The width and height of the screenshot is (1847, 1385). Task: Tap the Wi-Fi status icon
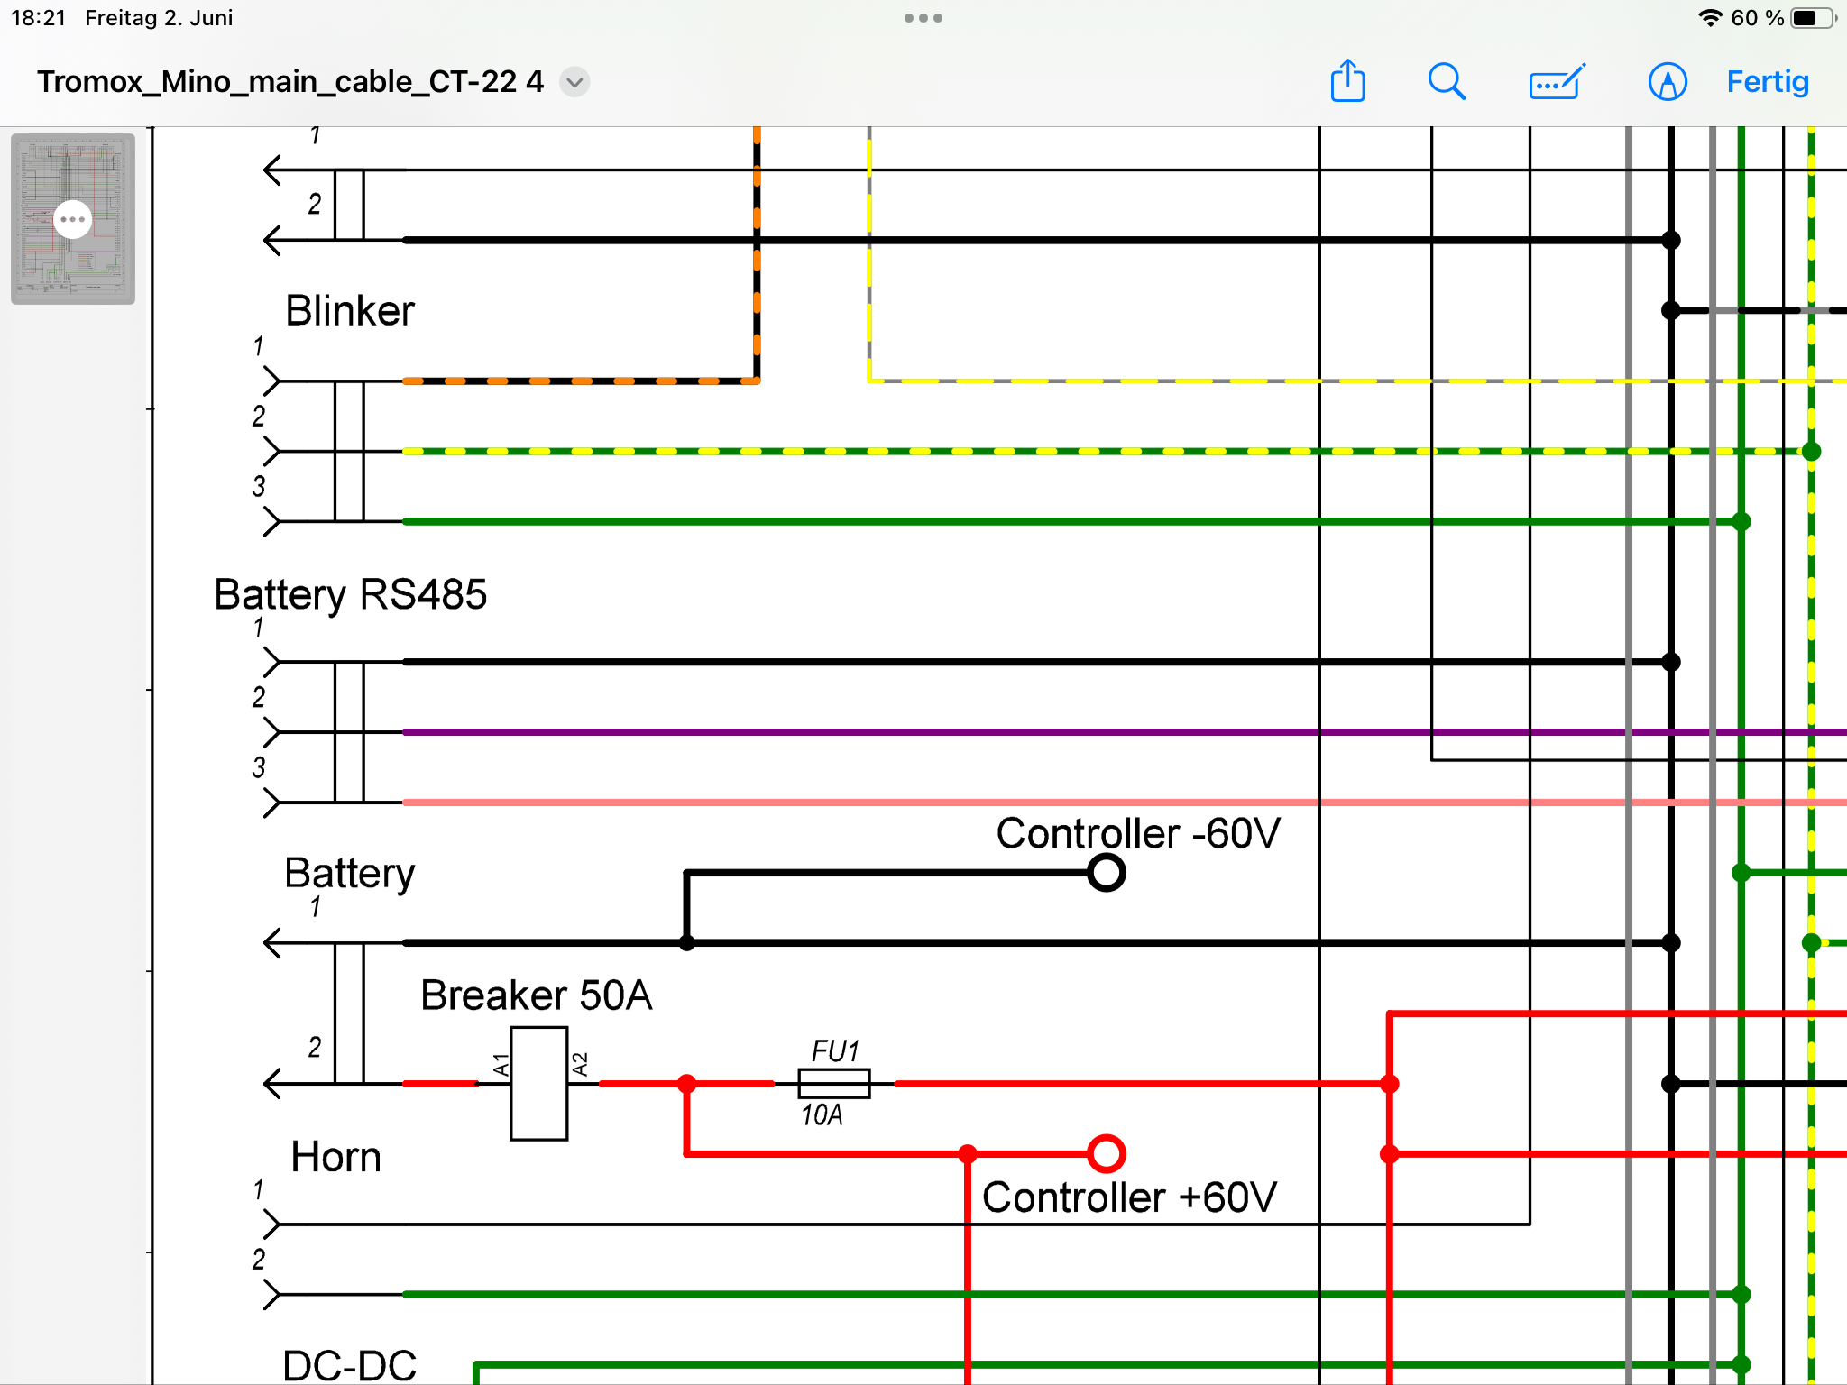1709,18
